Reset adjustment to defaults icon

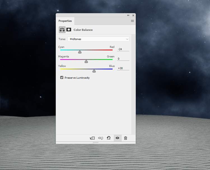point(109,138)
